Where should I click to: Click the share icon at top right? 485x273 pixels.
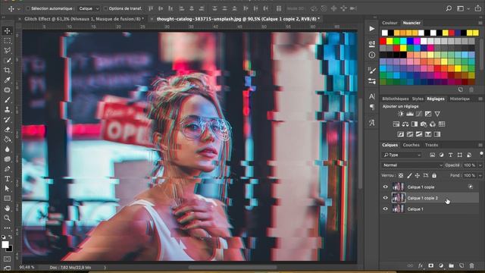click(x=478, y=8)
